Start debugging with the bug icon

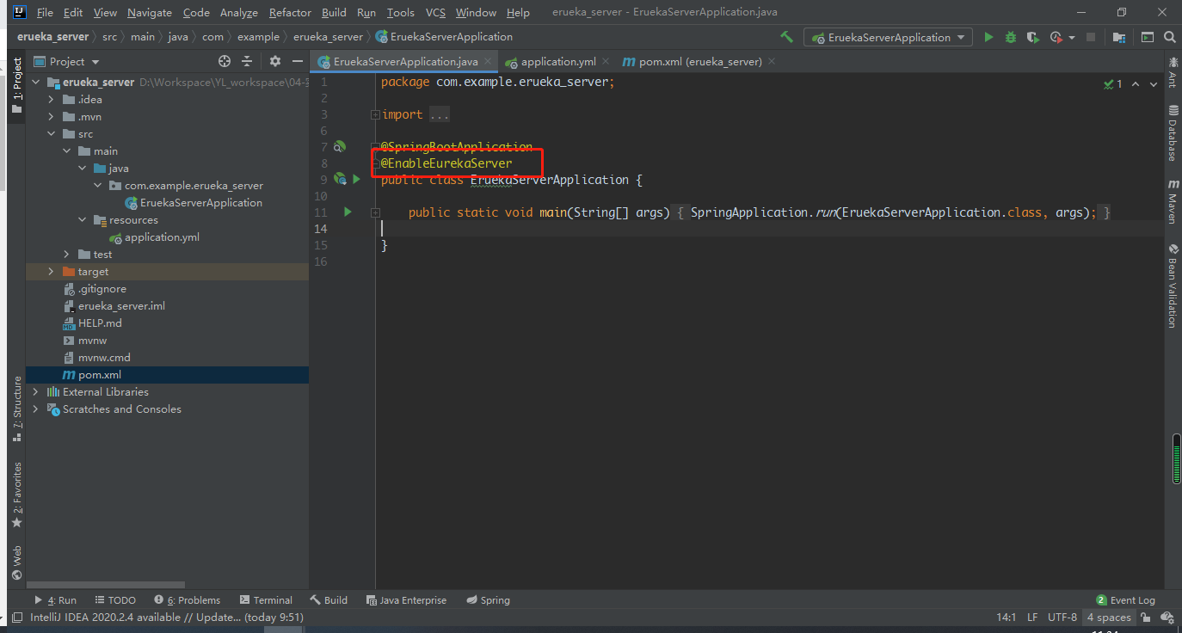(1011, 37)
